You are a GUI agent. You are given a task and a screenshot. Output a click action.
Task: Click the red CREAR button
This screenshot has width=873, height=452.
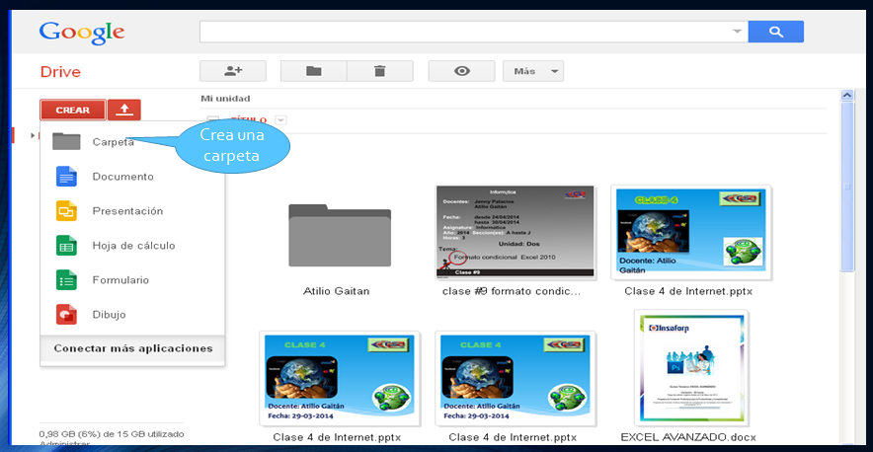[x=73, y=110]
